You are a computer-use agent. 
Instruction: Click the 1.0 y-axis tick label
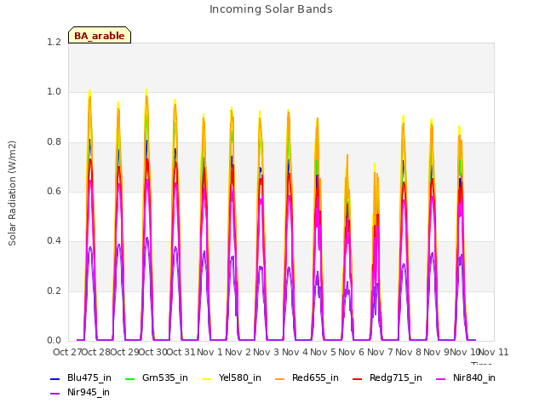[54, 92]
